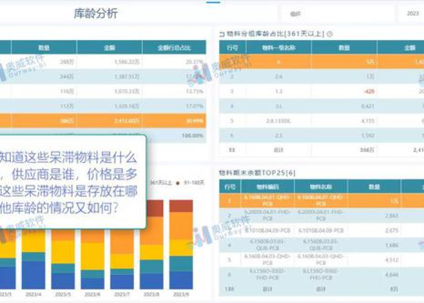This screenshot has height=303, width=424.
Task: Toggle the 91-180天 legend item
Action: (190, 183)
